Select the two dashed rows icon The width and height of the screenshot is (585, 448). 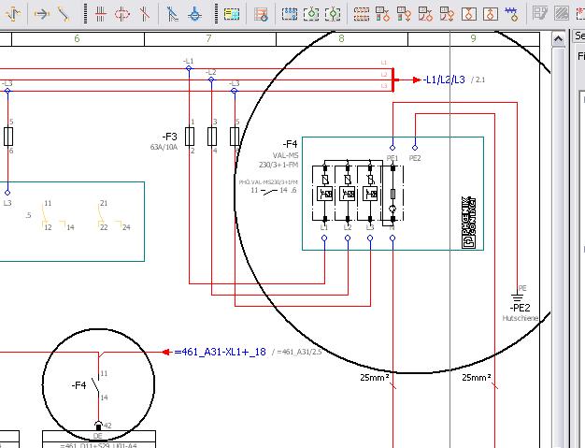361,14
